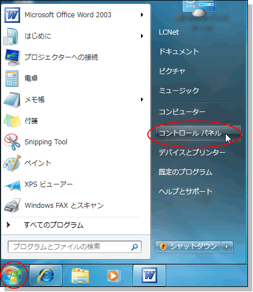Open ヘルプとサポート link

click(186, 191)
